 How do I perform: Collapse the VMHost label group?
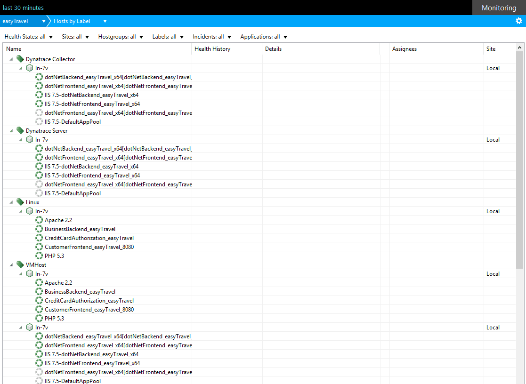tap(11, 264)
